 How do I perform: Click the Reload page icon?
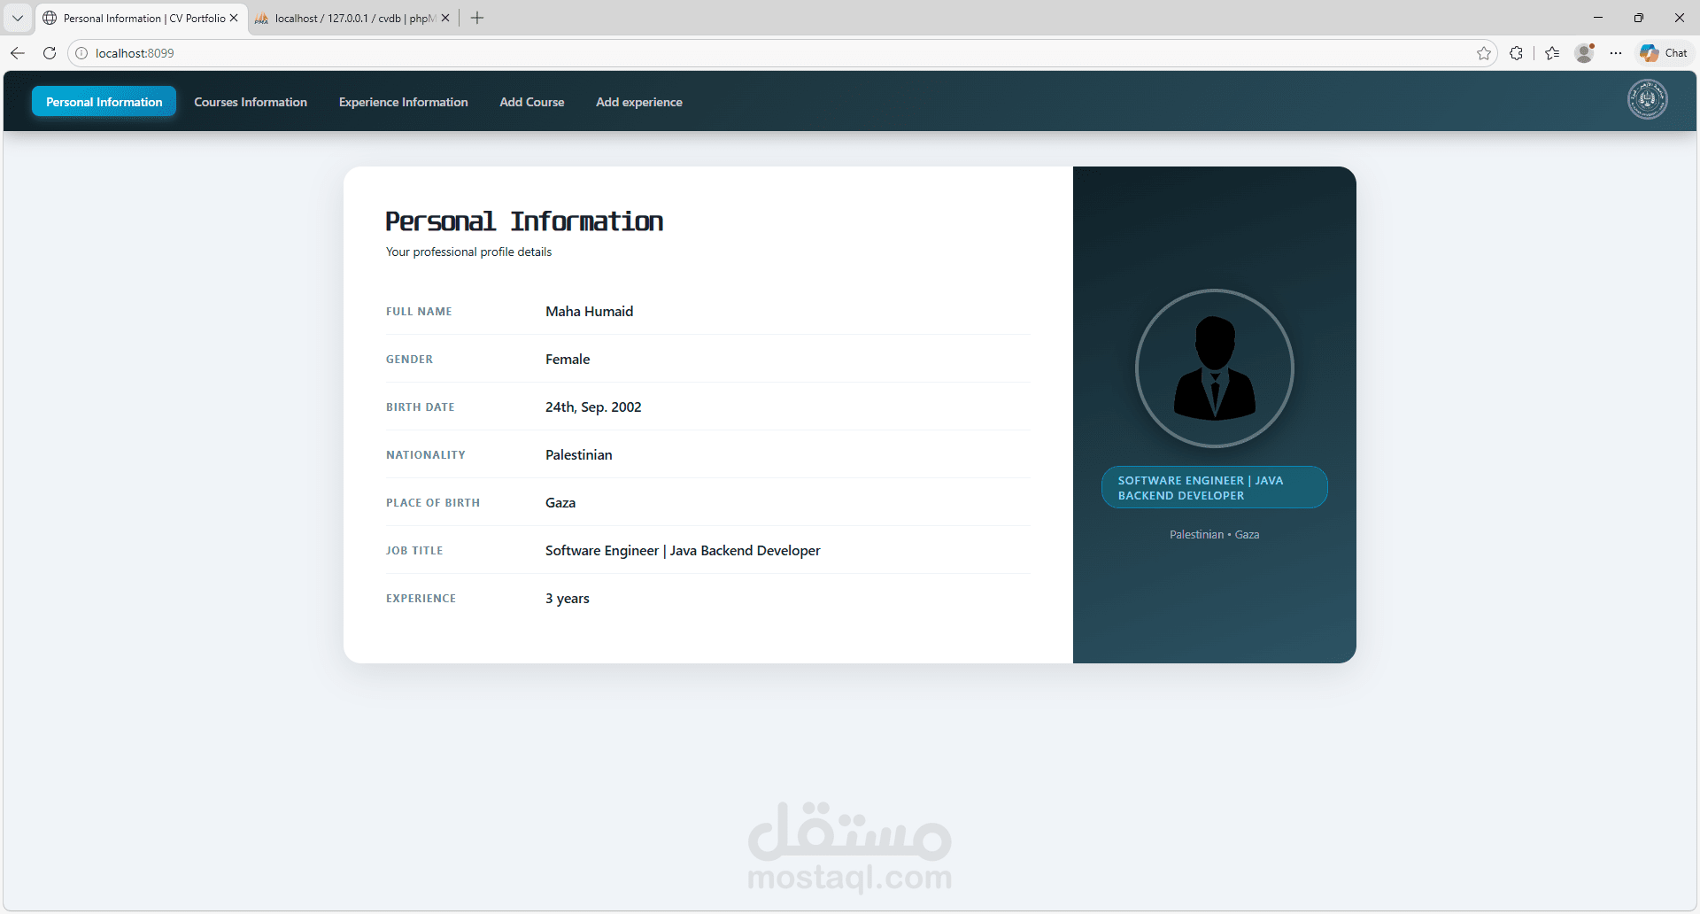tap(50, 53)
